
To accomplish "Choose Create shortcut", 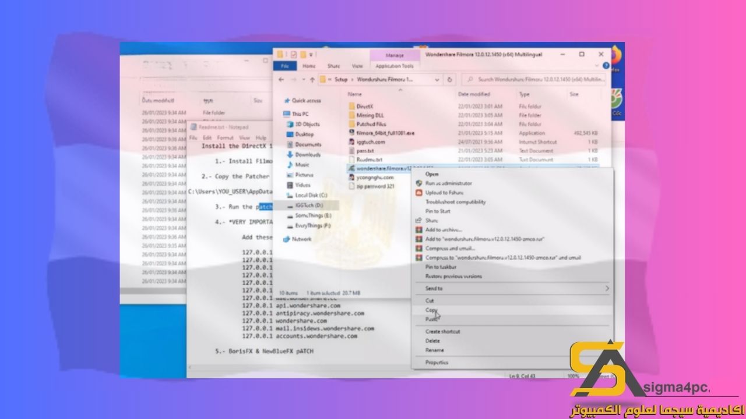I will (x=442, y=331).
